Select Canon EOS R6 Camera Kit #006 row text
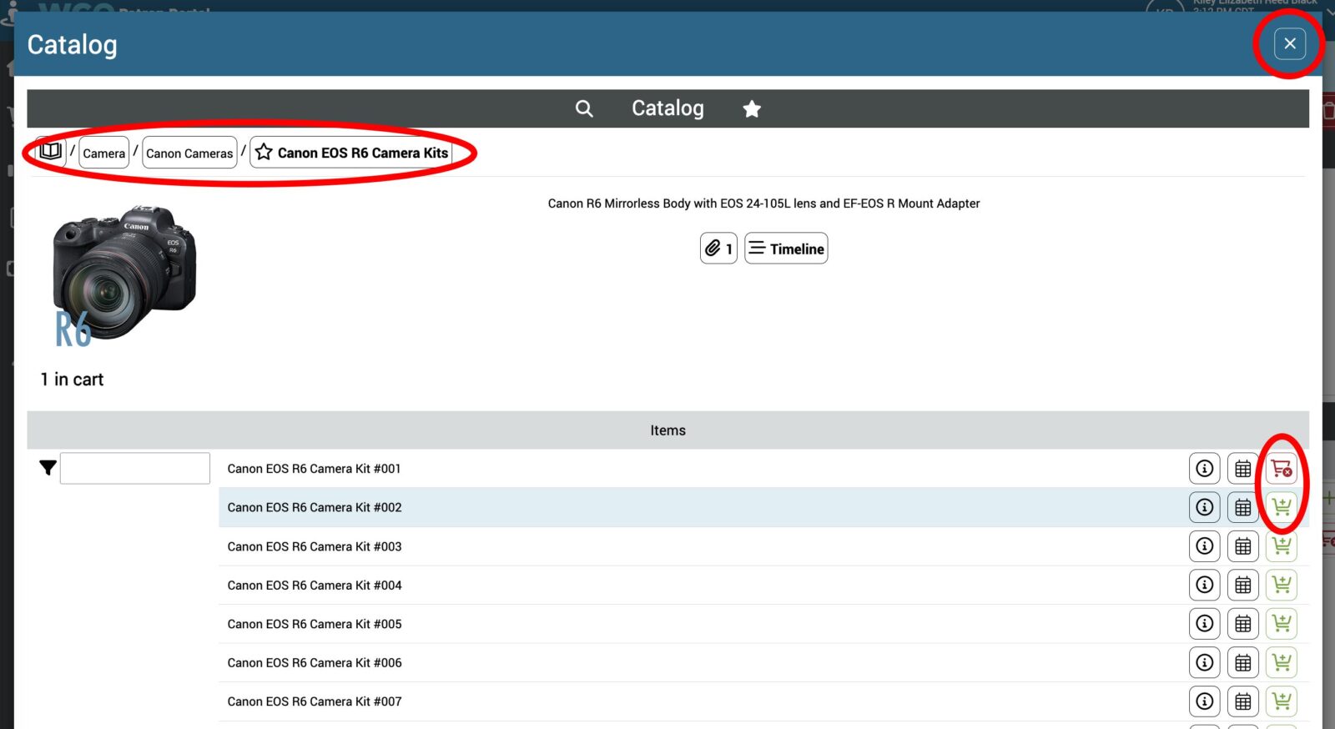Viewport: 1335px width, 729px height. point(315,662)
